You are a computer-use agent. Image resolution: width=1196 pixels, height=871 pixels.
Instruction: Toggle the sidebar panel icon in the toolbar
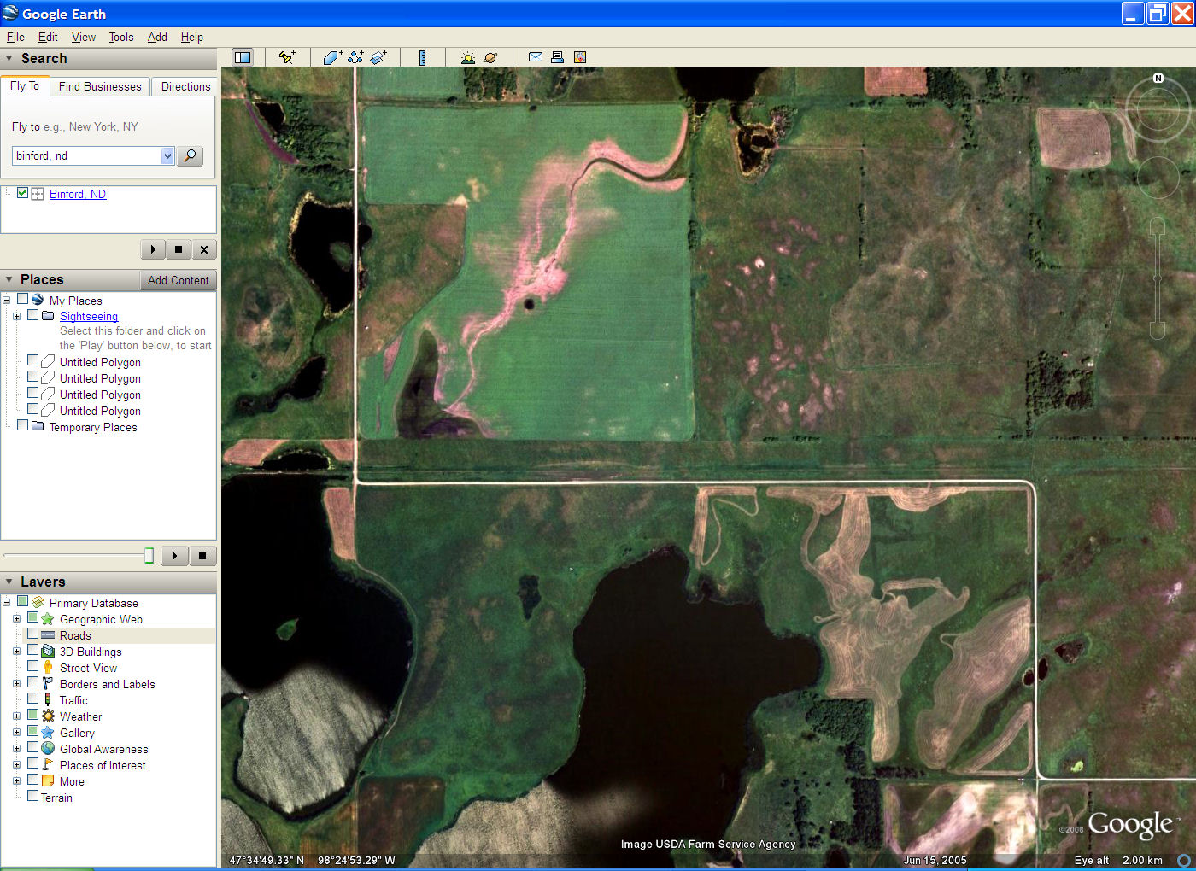point(243,57)
